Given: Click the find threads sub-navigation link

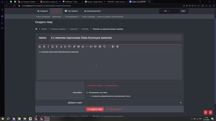Looking at the screenshot, I should point(57,17).
